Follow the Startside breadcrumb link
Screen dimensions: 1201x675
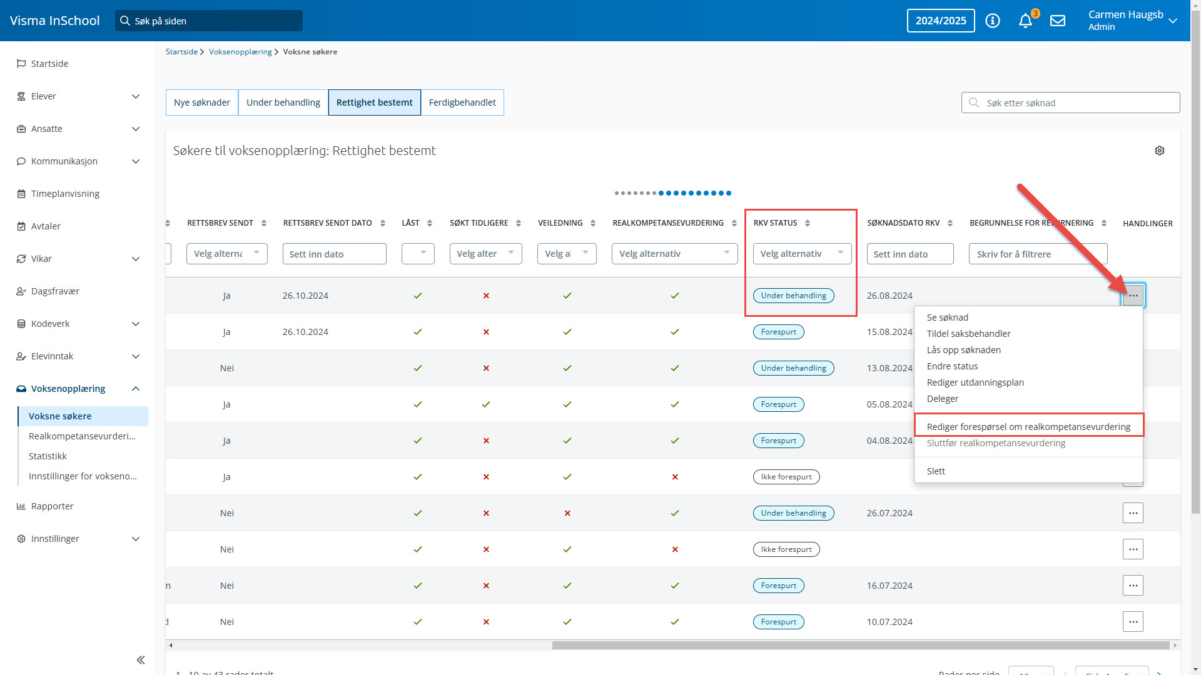click(x=181, y=52)
